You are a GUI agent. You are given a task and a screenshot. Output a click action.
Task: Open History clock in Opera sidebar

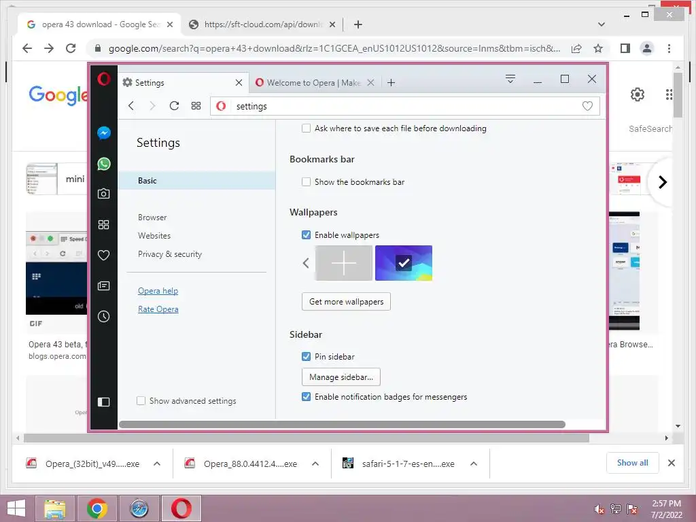(x=104, y=317)
